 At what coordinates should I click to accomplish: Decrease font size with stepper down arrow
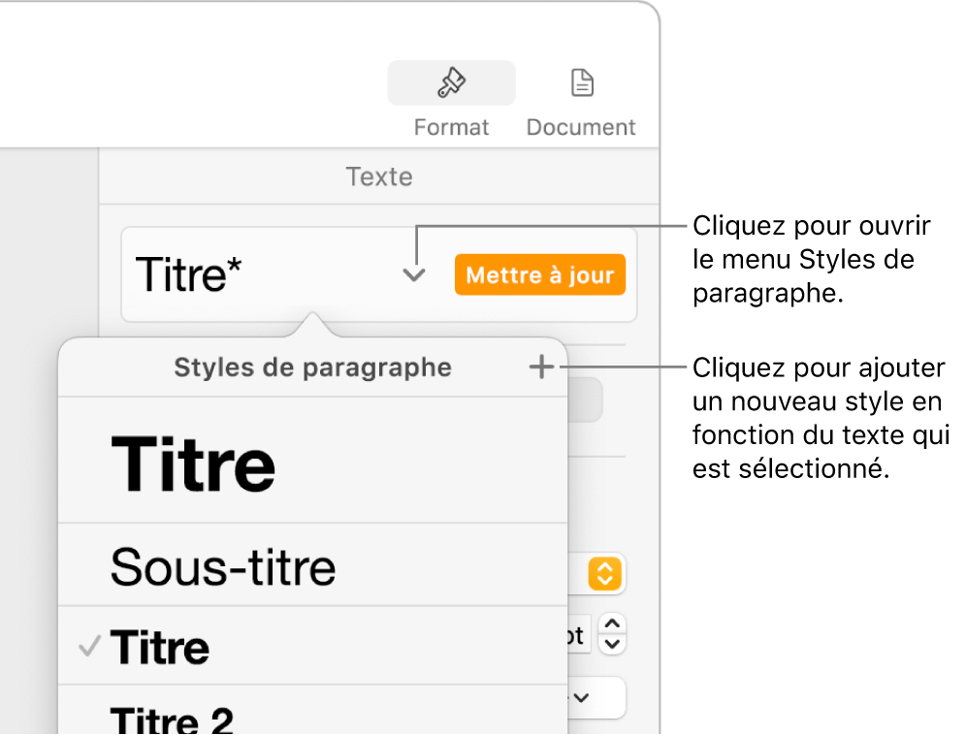click(x=612, y=644)
